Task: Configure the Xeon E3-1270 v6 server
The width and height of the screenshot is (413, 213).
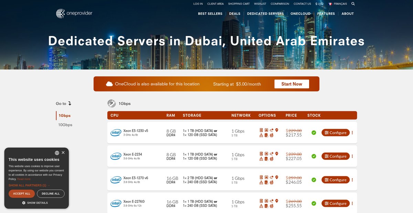Action: coord(336,180)
